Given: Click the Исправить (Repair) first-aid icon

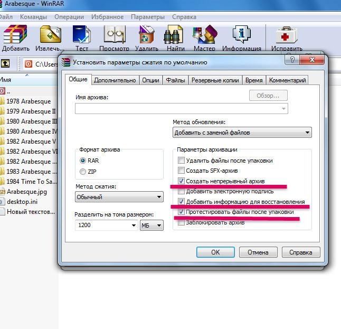Looking at the screenshot, I should (x=287, y=35).
